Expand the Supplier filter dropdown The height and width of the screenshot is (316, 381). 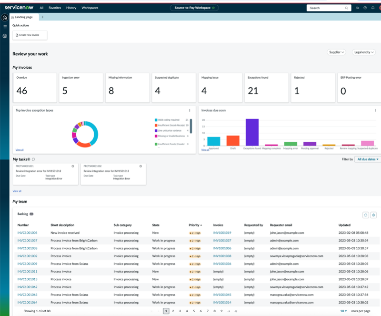click(x=336, y=52)
